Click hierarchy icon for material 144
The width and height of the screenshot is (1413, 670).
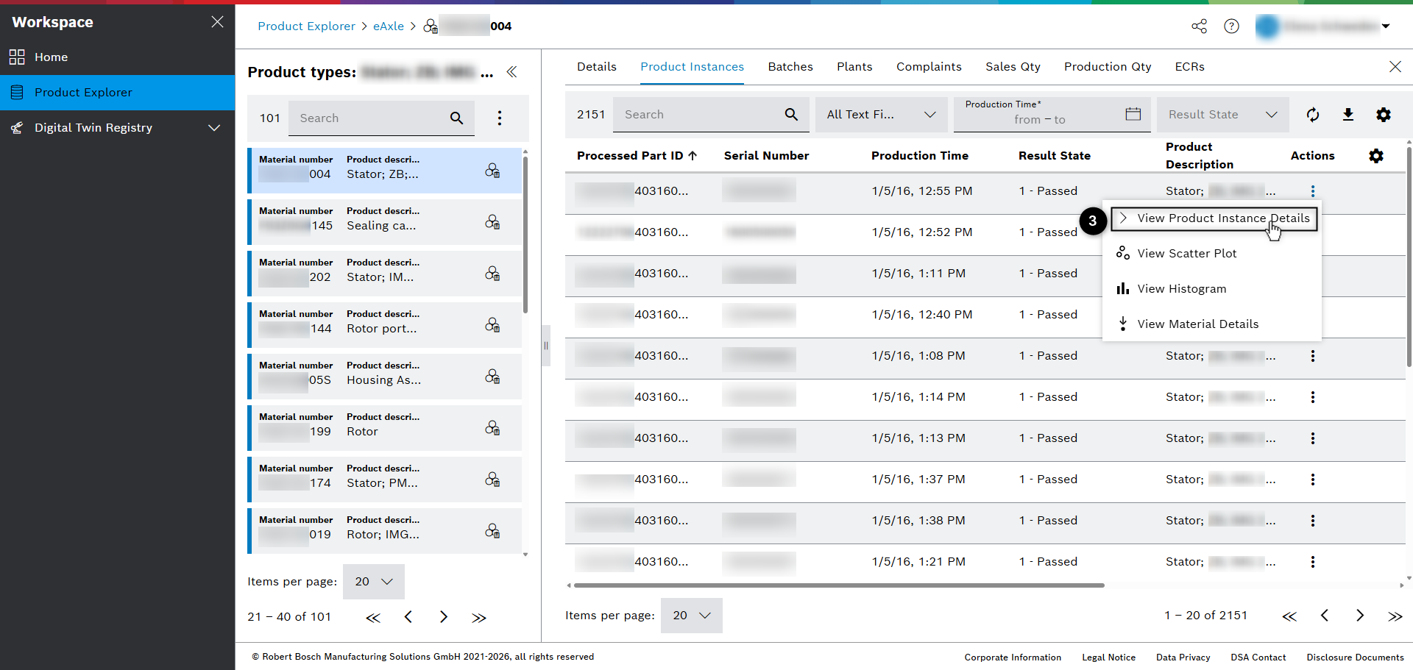coord(492,325)
